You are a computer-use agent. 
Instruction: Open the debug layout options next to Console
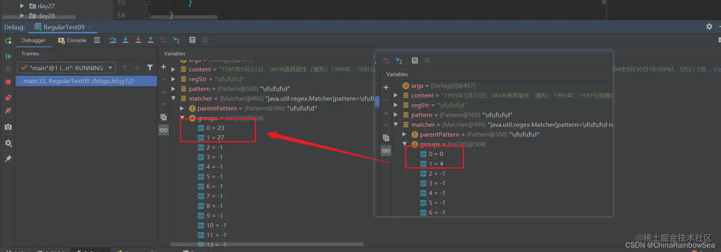click(x=97, y=40)
